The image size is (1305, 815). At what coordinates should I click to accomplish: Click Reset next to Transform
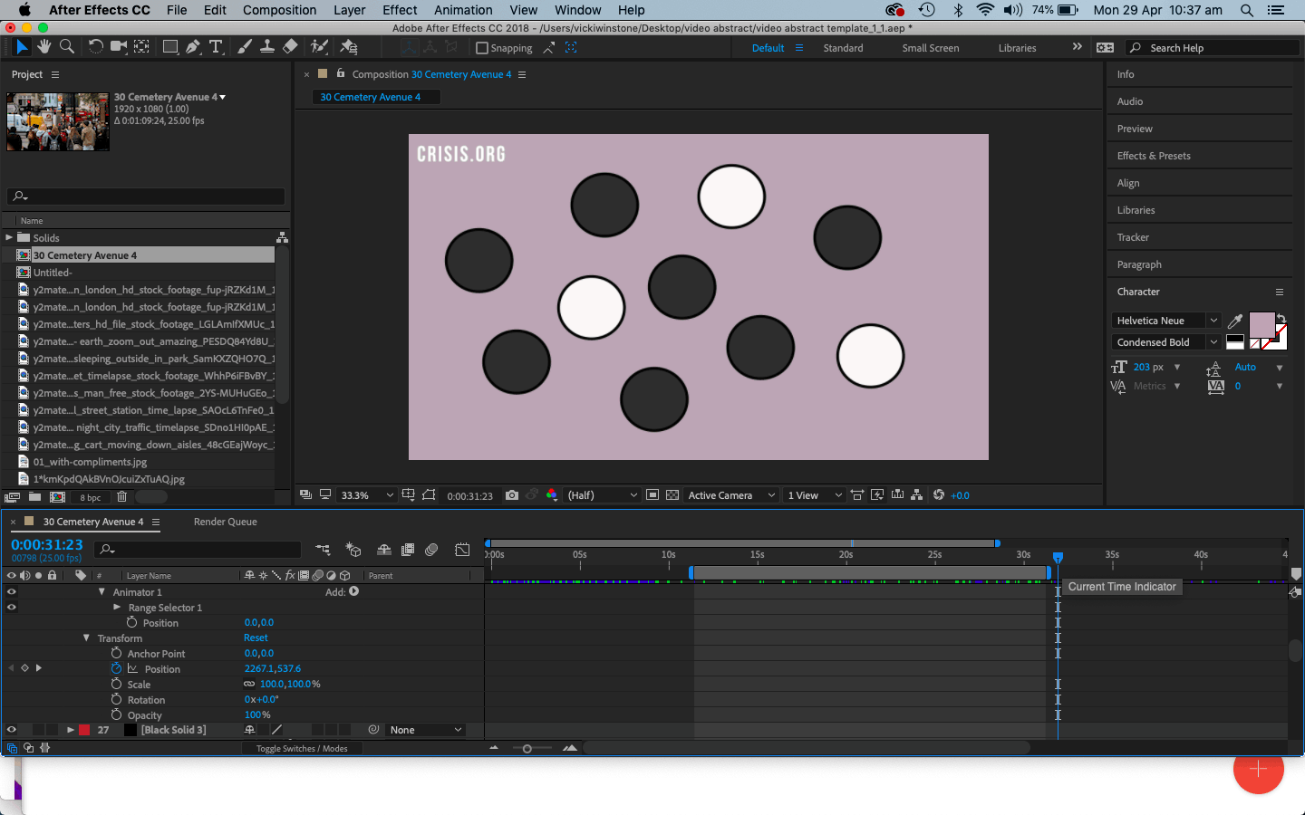(256, 638)
